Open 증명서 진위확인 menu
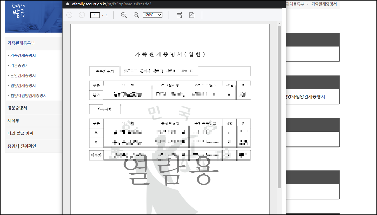This screenshot has width=377, height=215. pyautogui.click(x=33, y=146)
